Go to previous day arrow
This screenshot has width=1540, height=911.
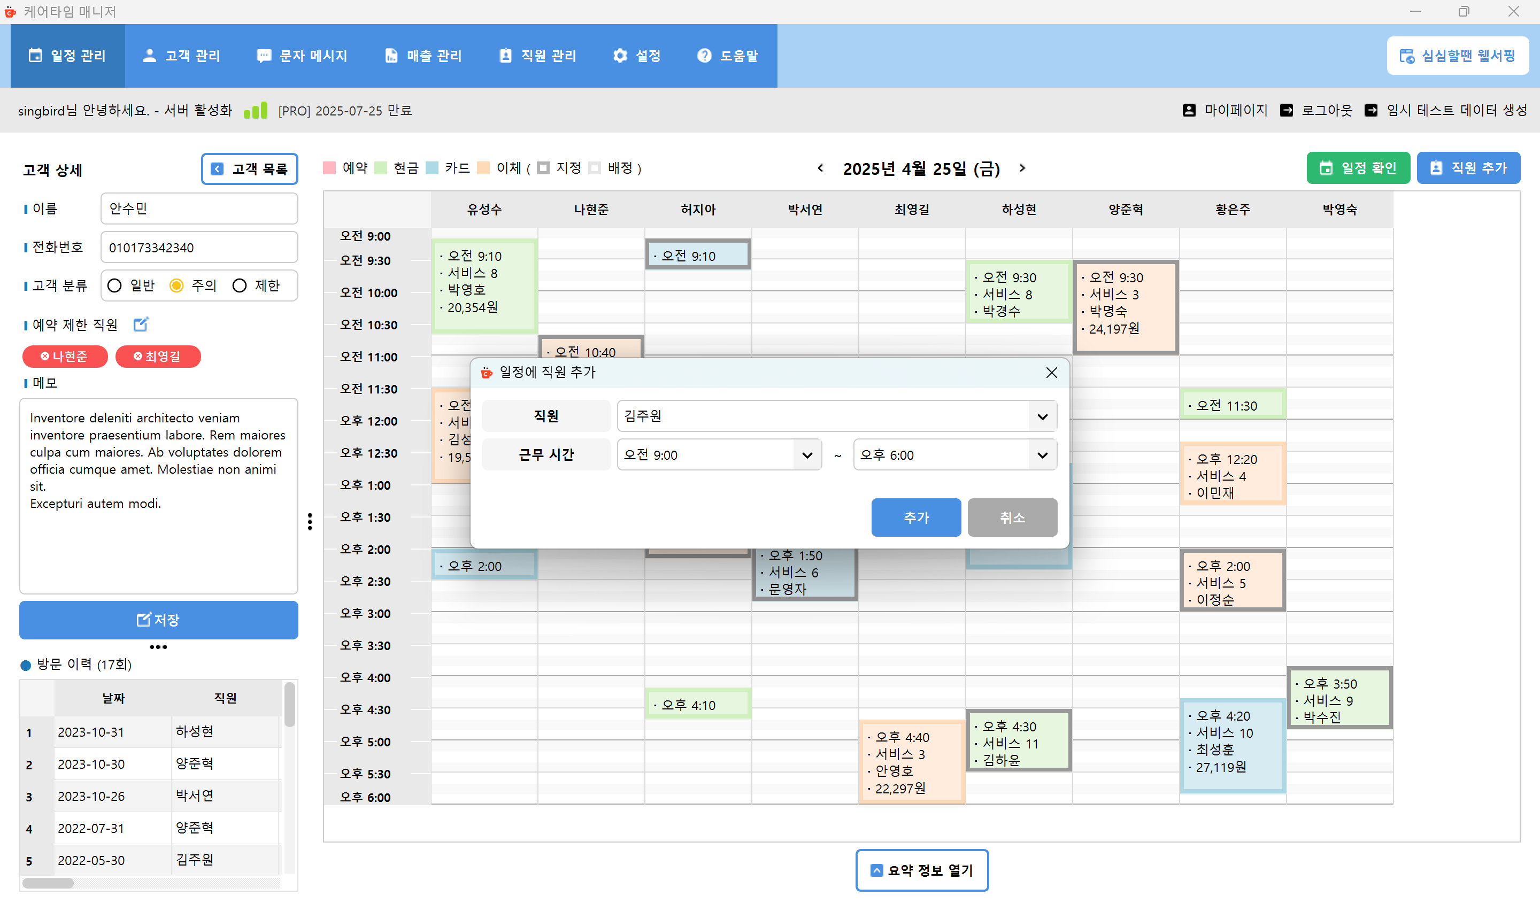click(x=821, y=168)
